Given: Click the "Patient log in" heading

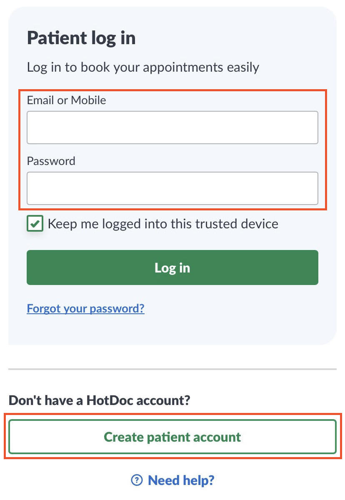Looking at the screenshot, I should coord(81,38).
